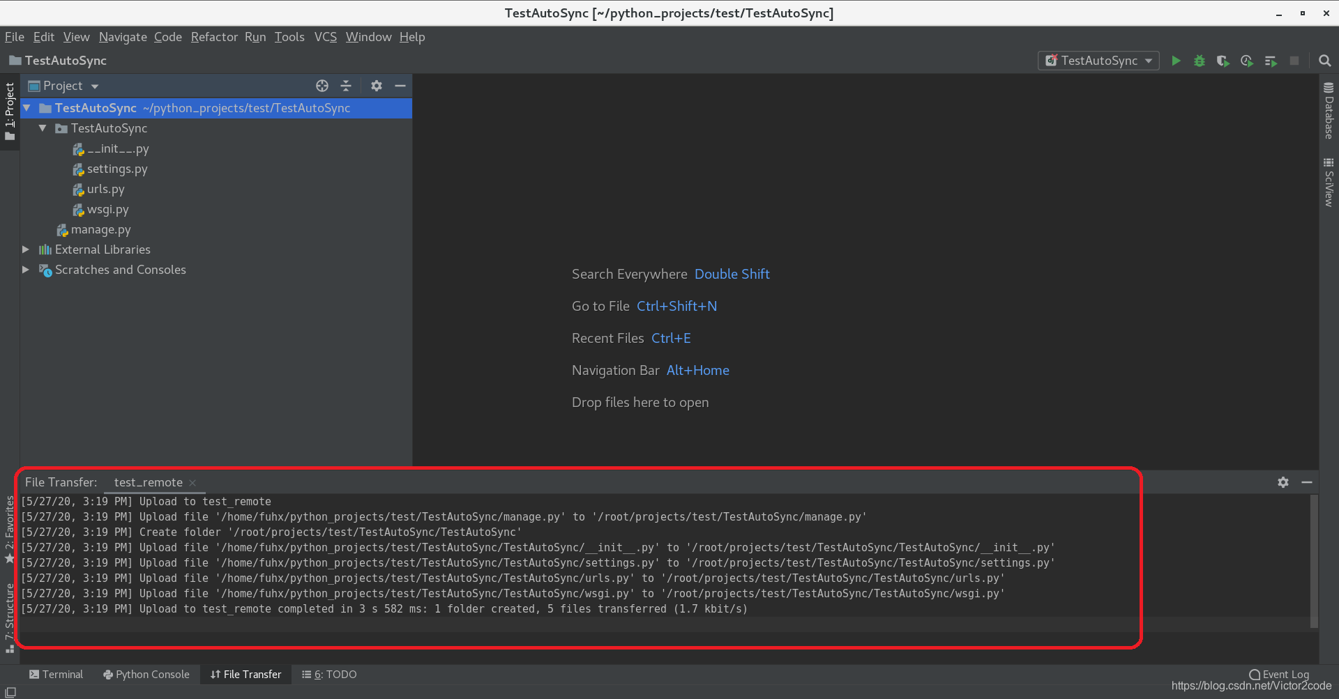
Task: Run the TestAutoSync configuration
Action: pos(1176,61)
